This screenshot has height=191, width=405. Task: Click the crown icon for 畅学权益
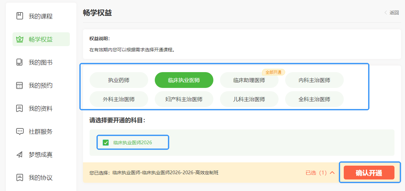click(20, 40)
